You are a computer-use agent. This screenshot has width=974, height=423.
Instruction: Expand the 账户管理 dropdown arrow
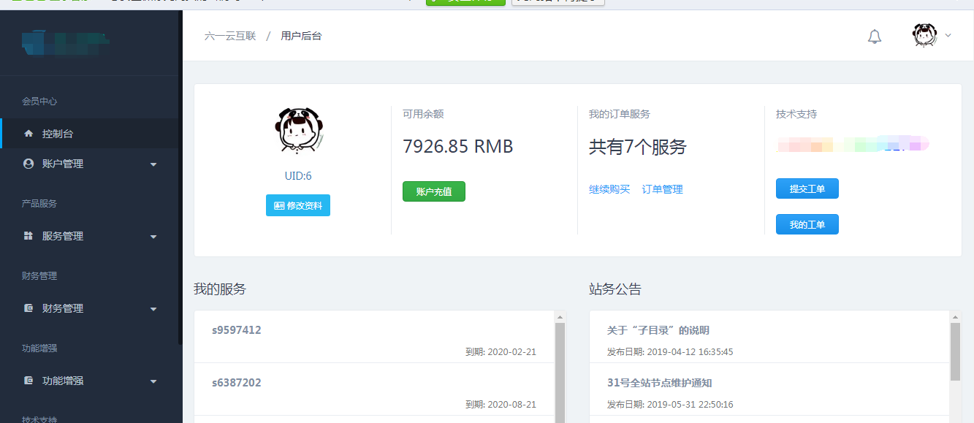[x=153, y=164]
